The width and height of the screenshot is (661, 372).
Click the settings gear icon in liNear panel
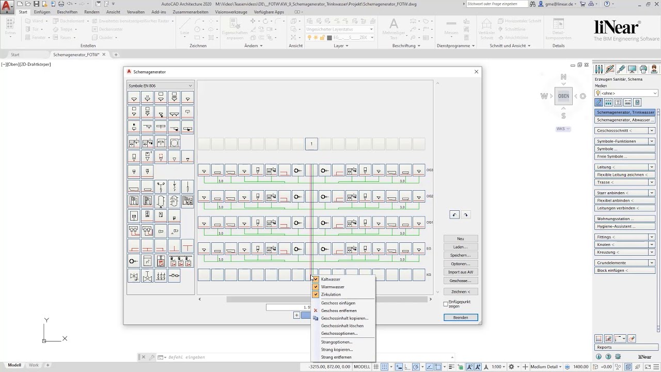pos(618,357)
